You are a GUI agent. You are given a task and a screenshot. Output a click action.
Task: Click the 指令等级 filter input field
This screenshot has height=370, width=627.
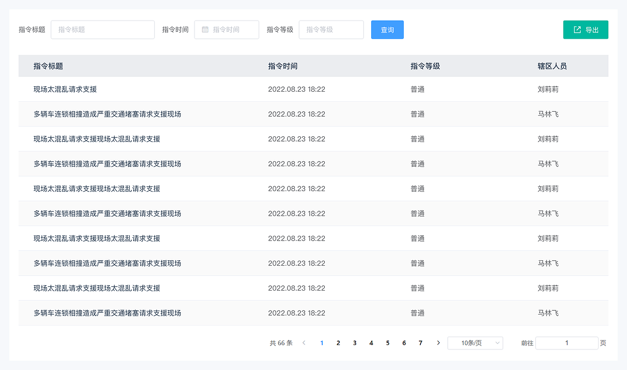point(331,29)
